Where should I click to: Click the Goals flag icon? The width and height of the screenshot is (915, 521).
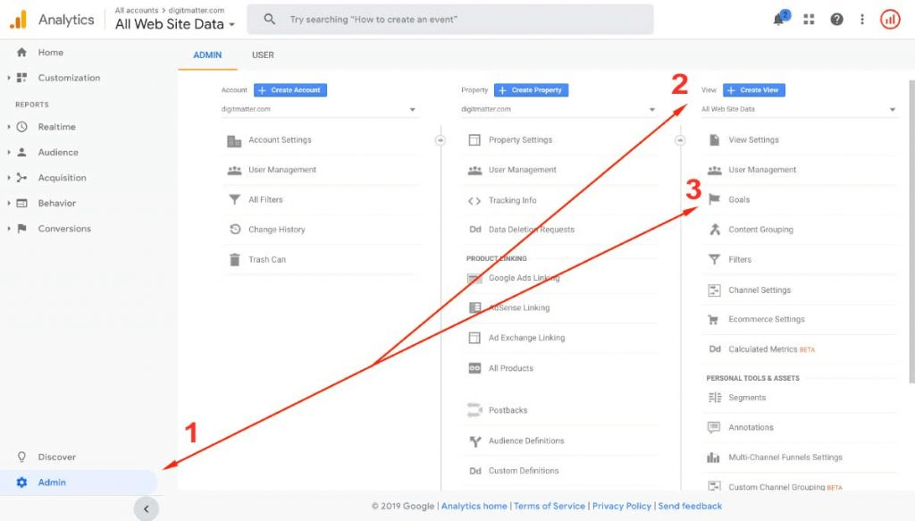tap(714, 200)
